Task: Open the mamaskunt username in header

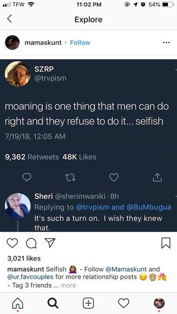Action: pos(43,43)
